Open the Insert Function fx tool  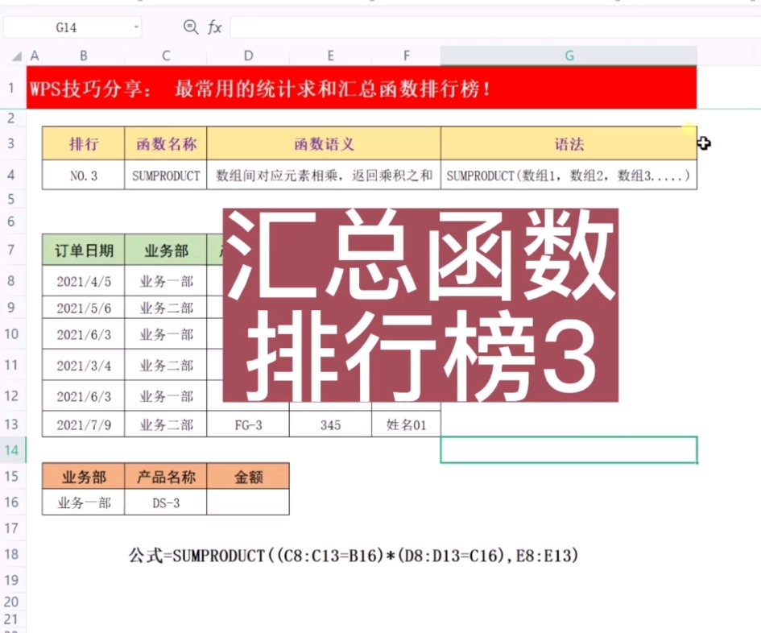click(x=213, y=27)
